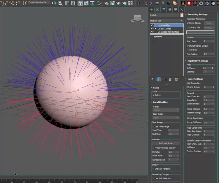Uncheck the Record Data checkbox
This screenshot has width=219, height=183.
(188, 23)
